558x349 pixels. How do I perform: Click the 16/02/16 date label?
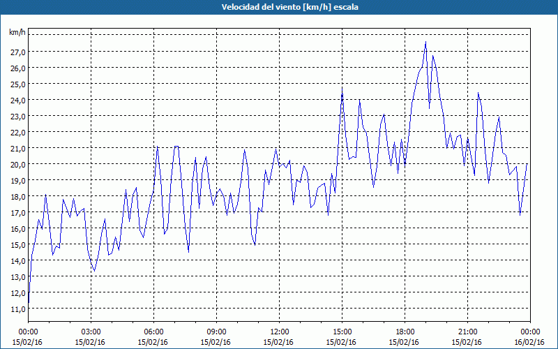[530, 342]
